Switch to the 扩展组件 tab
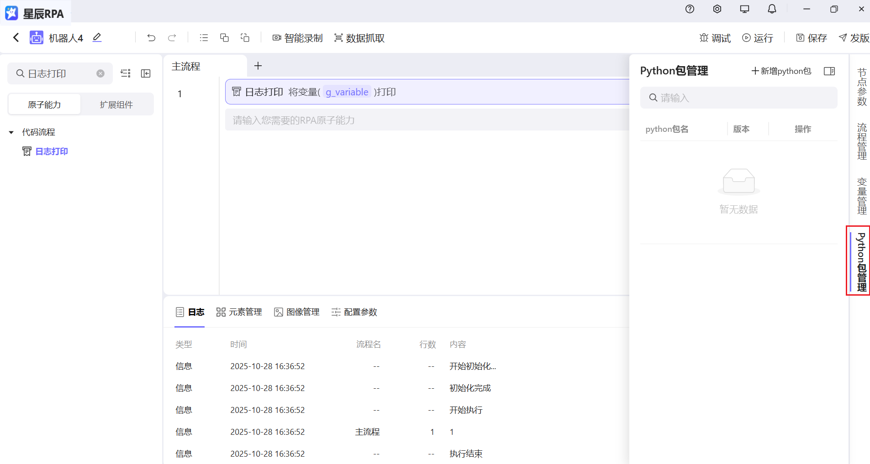Image resolution: width=870 pixels, height=464 pixels. tap(116, 104)
